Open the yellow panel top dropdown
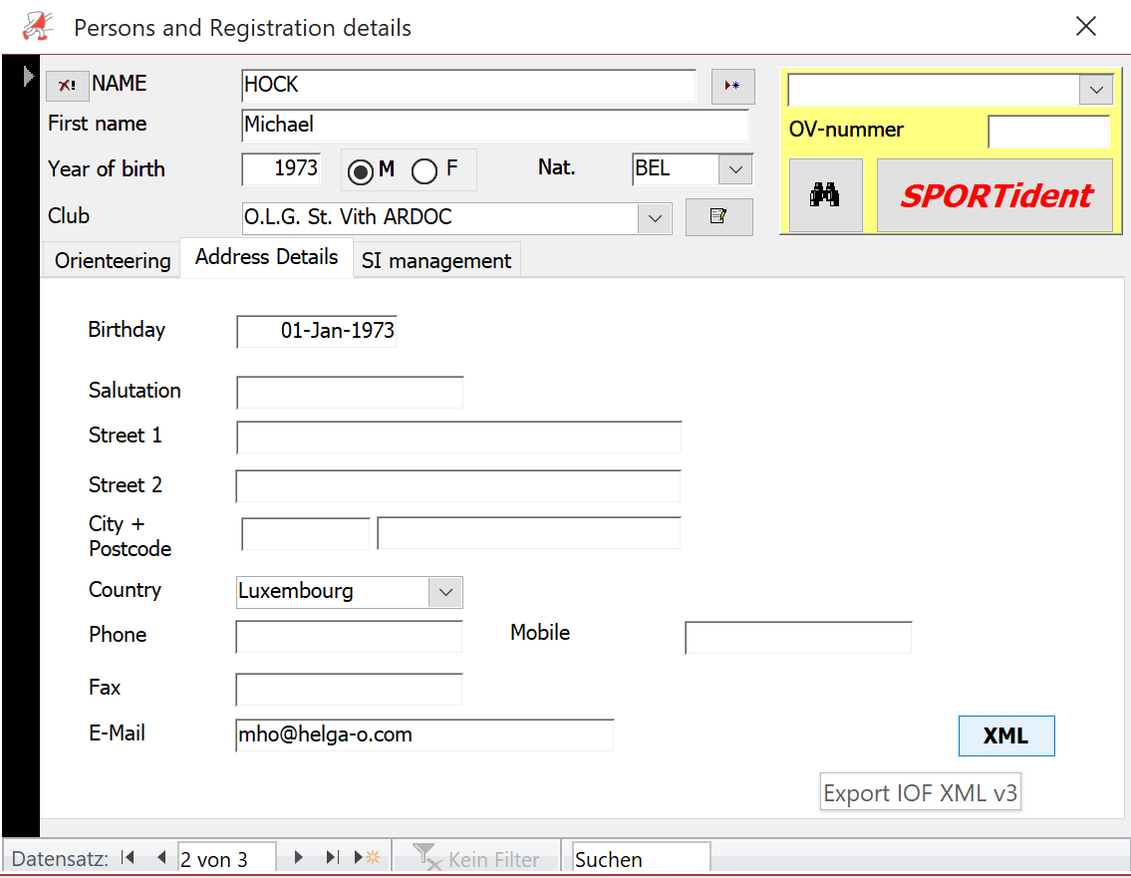This screenshot has height=878, width=1131. (x=1096, y=90)
